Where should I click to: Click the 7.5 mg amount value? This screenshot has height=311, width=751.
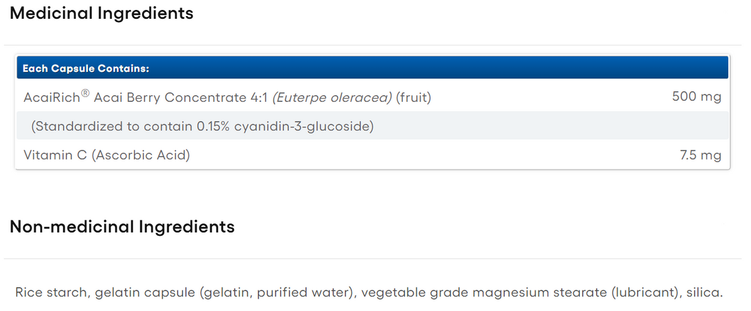701,155
